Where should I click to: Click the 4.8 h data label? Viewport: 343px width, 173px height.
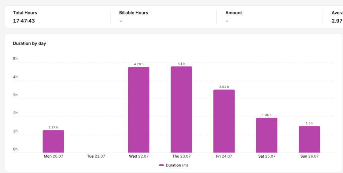[x=181, y=63]
